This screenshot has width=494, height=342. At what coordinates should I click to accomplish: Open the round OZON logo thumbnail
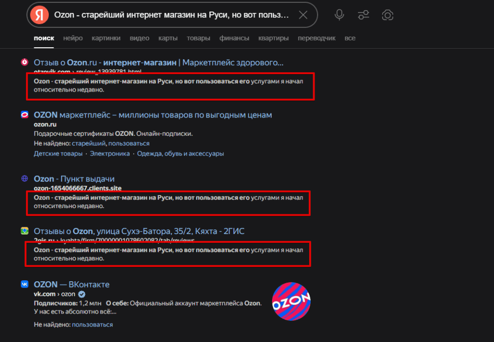click(x=291, y=302)
